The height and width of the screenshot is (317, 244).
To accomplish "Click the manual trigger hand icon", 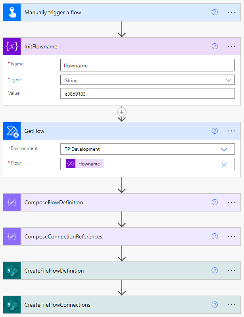I will [12, 12].
